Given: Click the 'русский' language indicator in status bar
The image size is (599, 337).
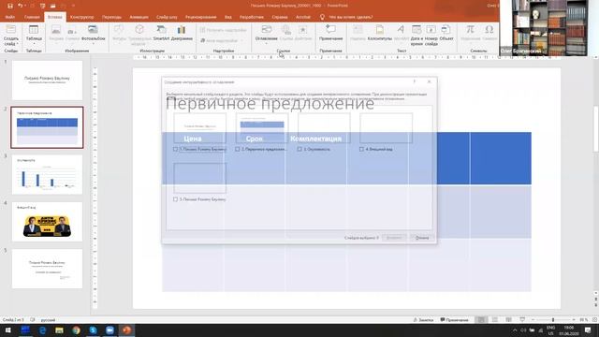Looking at the screenshot, I should (48, 320).
